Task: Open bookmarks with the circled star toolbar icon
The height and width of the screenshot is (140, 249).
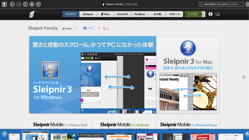Action: (x=32, y=4)
